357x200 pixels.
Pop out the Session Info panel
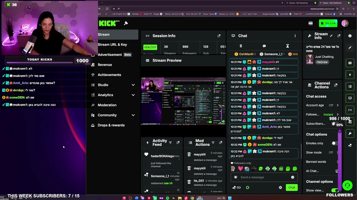219,36
